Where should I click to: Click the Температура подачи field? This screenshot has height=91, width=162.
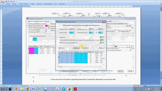point(47,30)
